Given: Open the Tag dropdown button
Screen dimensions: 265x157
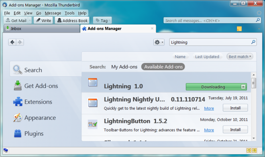Looking at the screenshot, I should coord(102,20).
